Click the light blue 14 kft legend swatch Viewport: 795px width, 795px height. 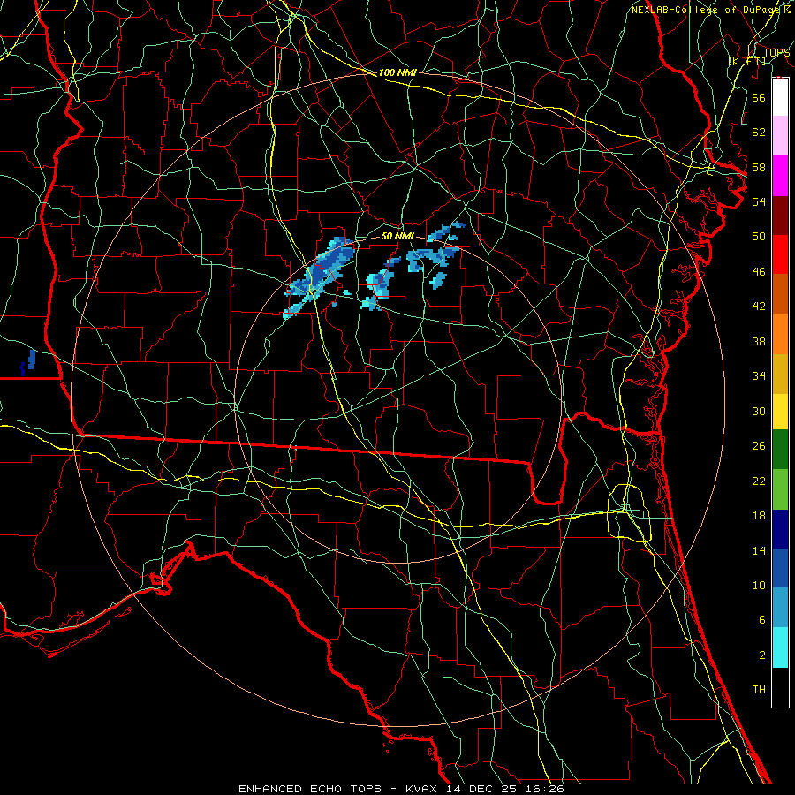click(x=780, y=608)
